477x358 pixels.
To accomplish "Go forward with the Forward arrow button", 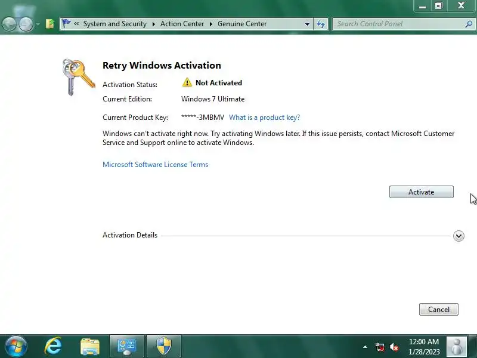I will click(x=26, y=24).
